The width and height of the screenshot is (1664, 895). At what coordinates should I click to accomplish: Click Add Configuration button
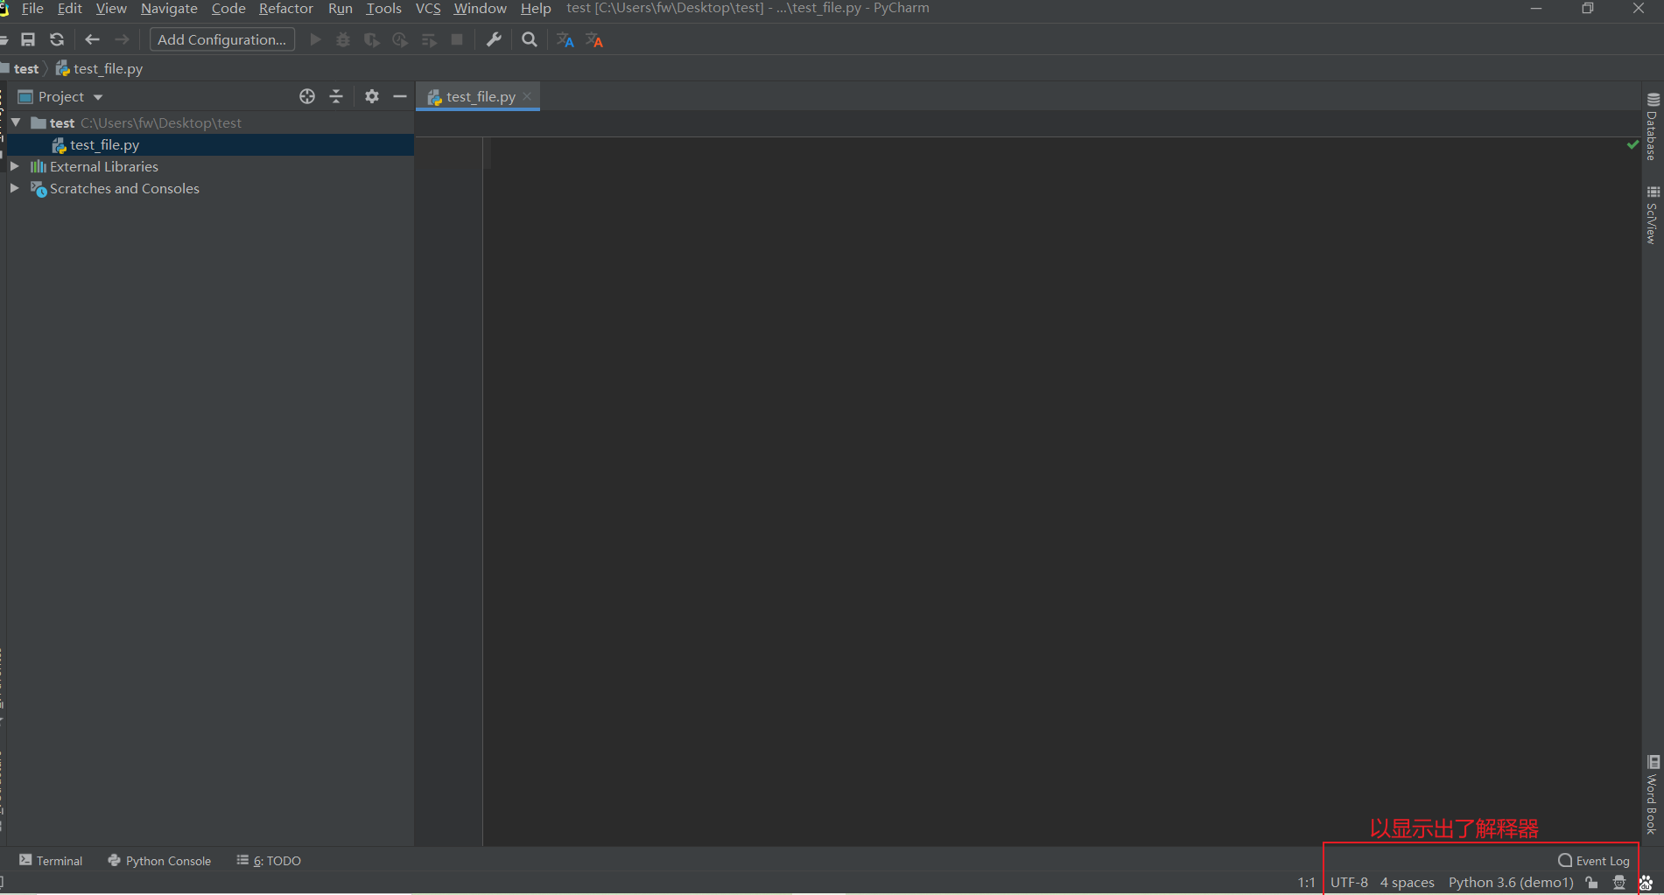pyautogui.click(x=222, y=40)
